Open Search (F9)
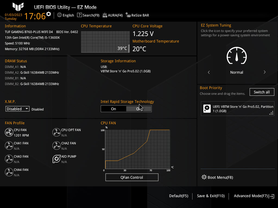The height and width of the screenshot is (208, 278). [x=88, y=15]
